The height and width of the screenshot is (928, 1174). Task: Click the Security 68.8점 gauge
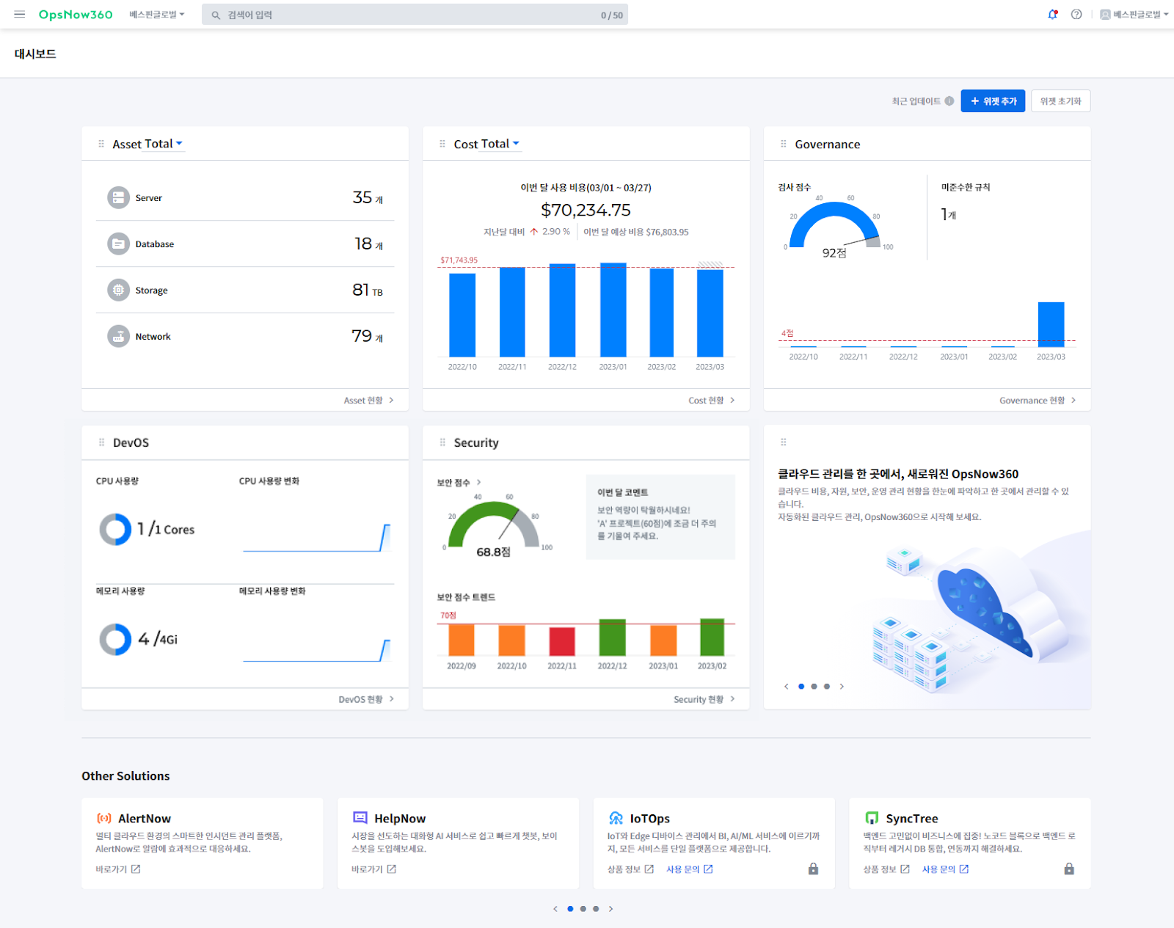(493, 525)
